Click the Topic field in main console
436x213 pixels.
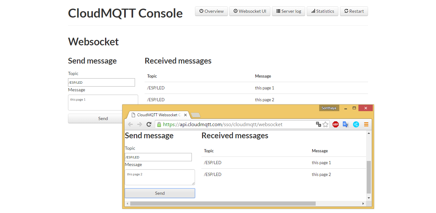(x=101, y=82)
